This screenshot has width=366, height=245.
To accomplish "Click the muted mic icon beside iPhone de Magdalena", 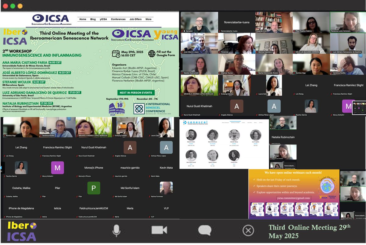I will tap(5, 217).
